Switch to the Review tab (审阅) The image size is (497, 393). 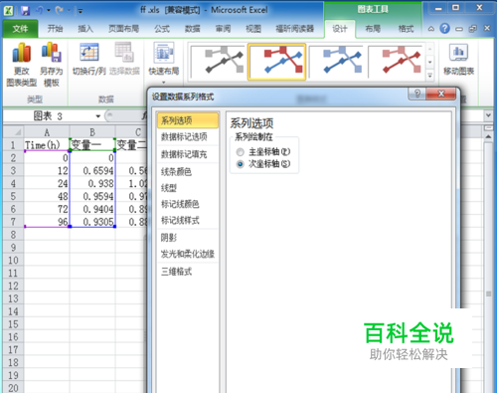pos(223,29)
